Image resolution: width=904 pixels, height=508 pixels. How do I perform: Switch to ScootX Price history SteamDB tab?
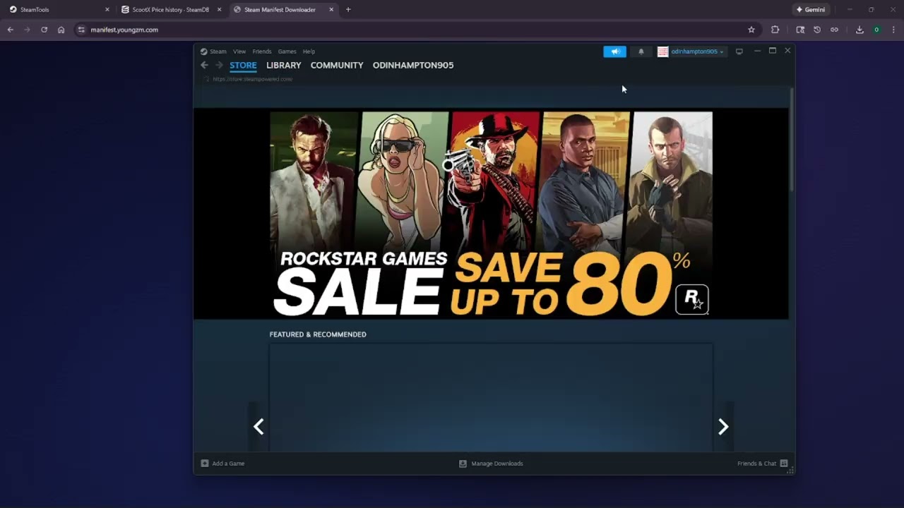(x=170, y=10)
